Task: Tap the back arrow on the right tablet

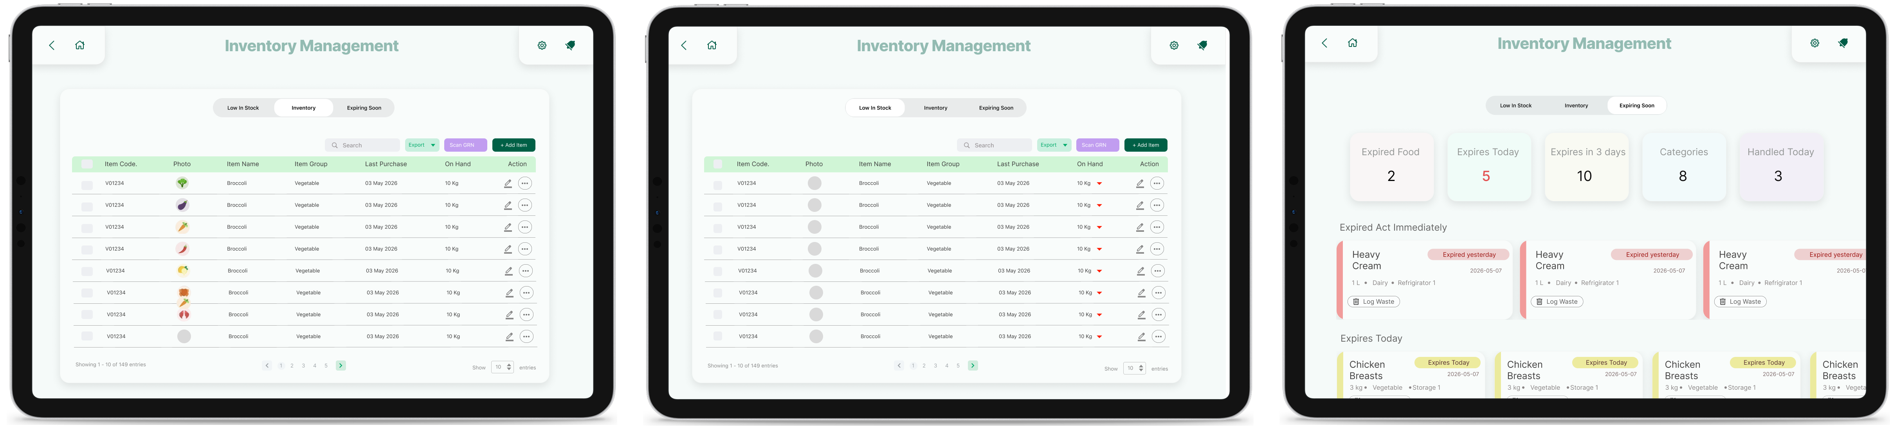Action: coord(1324,43)
